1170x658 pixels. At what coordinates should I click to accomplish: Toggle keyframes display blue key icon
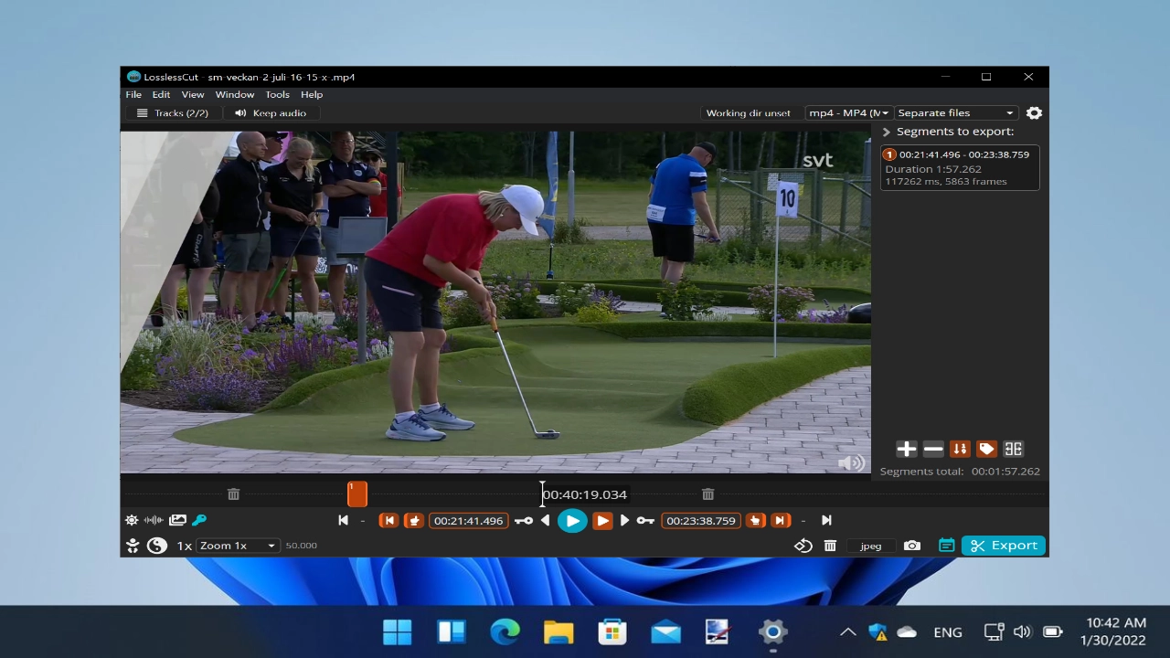[199, 520]
